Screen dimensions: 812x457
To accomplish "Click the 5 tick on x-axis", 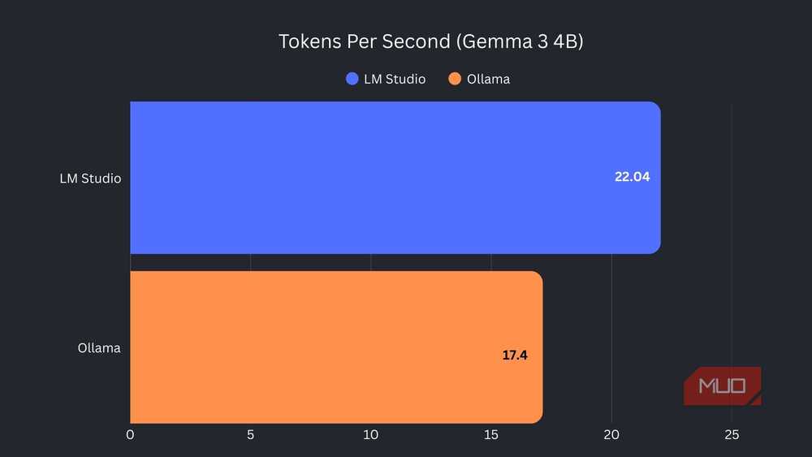I will [x=250, y=435].
